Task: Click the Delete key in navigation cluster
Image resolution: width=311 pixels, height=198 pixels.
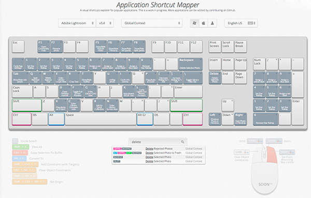Action: pos(215,78)
